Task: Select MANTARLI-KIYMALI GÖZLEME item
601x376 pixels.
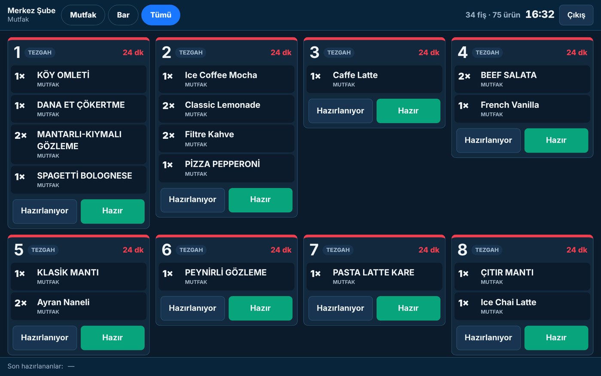Action: 79,144
